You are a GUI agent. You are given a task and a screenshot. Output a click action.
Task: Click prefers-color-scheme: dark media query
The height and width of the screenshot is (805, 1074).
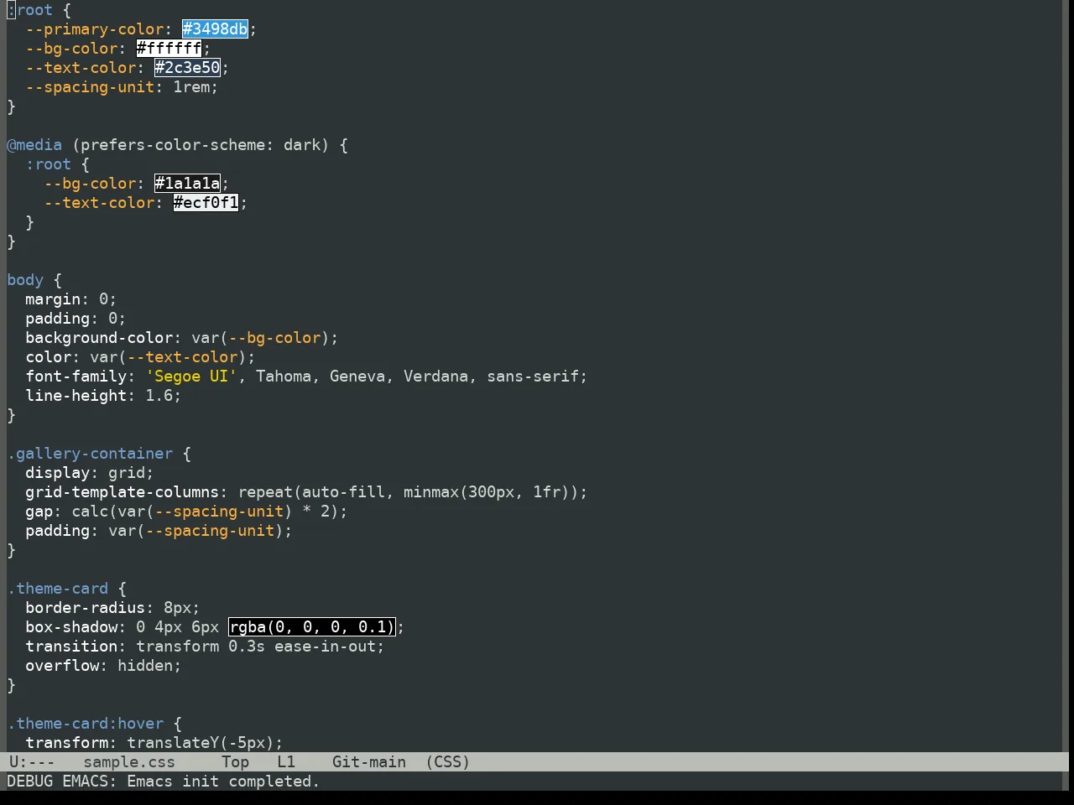tap(201, 145)
